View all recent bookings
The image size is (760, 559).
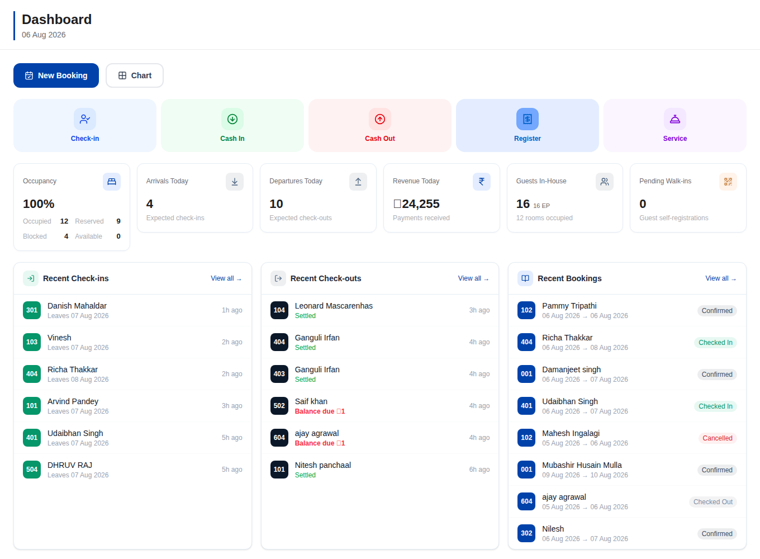coord(721,278)
